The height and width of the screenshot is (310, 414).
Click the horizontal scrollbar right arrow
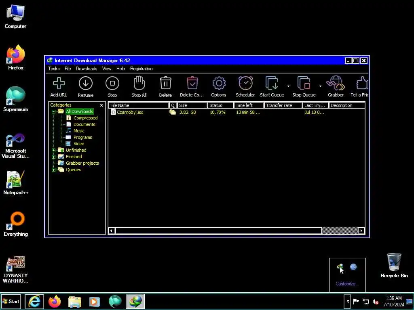pyautogui.click(x=361, y=230)
